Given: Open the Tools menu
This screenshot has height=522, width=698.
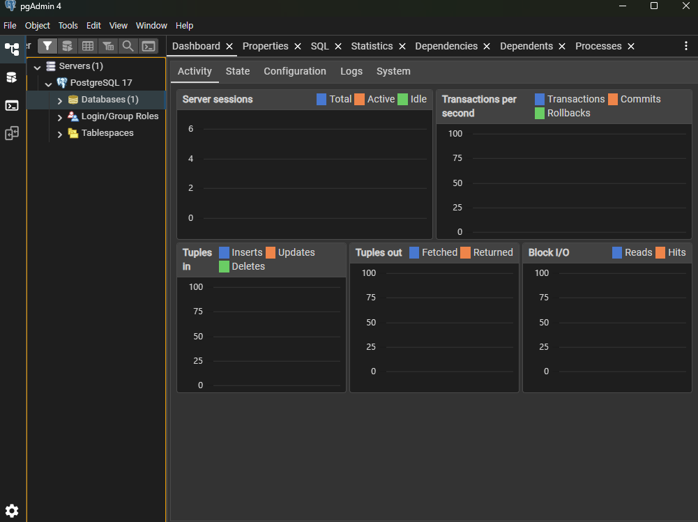Looking at the screenshot, I should coord(68,25).
